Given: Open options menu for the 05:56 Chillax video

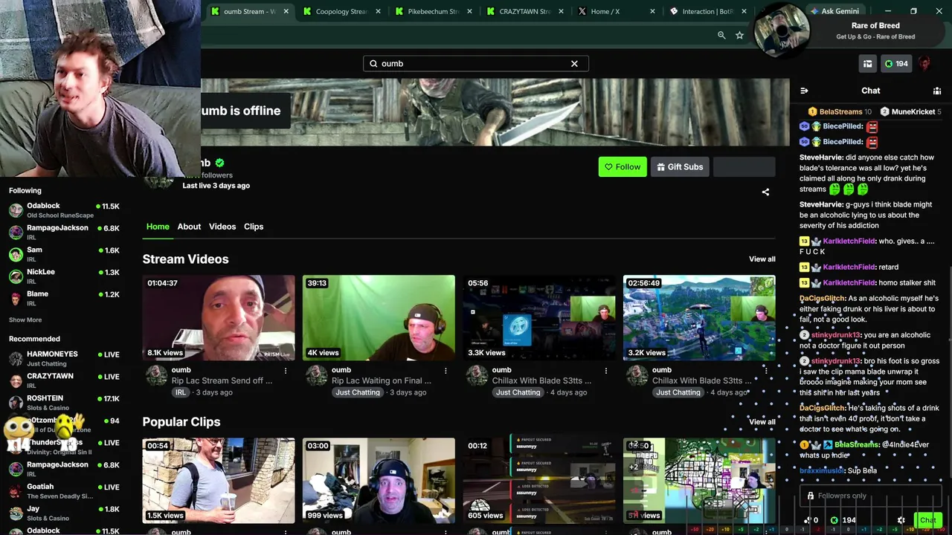Looking at the screenshot, I should click(x=605, y=370).
